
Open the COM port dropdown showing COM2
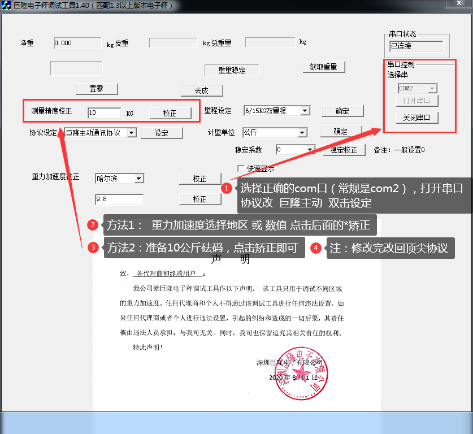coord(432,88)
